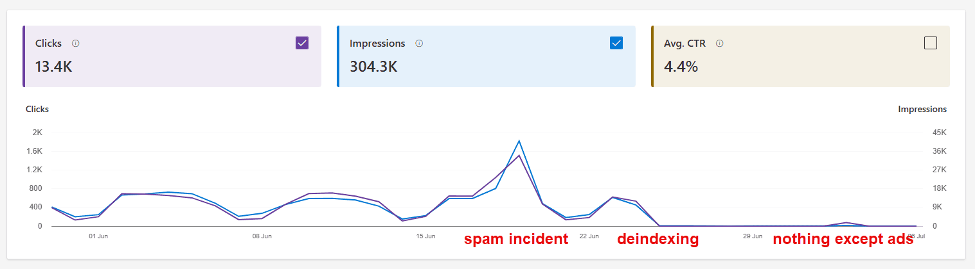Uncheck the Clicks checkbox
Viewport: 975px width, 269px height.
pos(302,43)
